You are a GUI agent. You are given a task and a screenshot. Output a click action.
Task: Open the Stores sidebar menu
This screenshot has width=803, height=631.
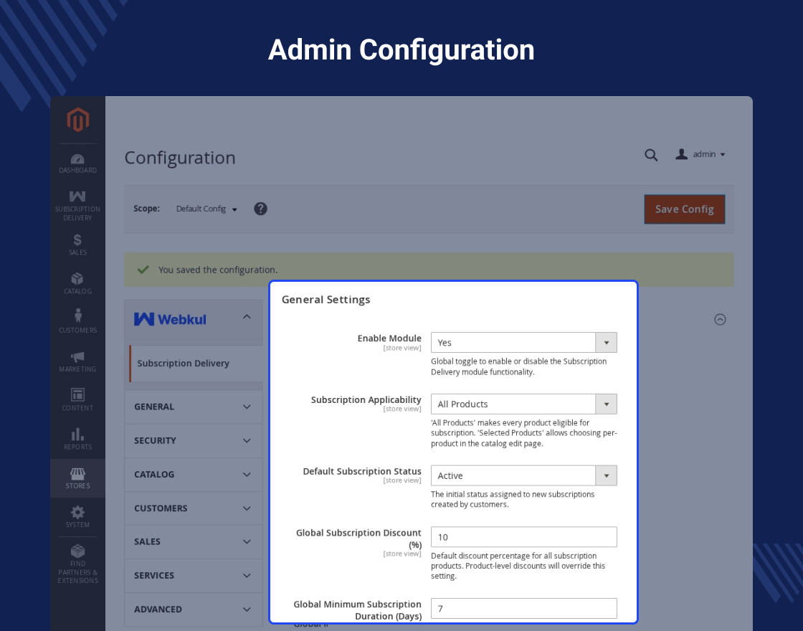pyautogui.click(x=78, y=478)
